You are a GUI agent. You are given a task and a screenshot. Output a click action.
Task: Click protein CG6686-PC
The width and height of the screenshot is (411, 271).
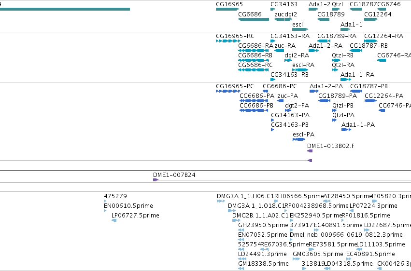tap(280, 86)
